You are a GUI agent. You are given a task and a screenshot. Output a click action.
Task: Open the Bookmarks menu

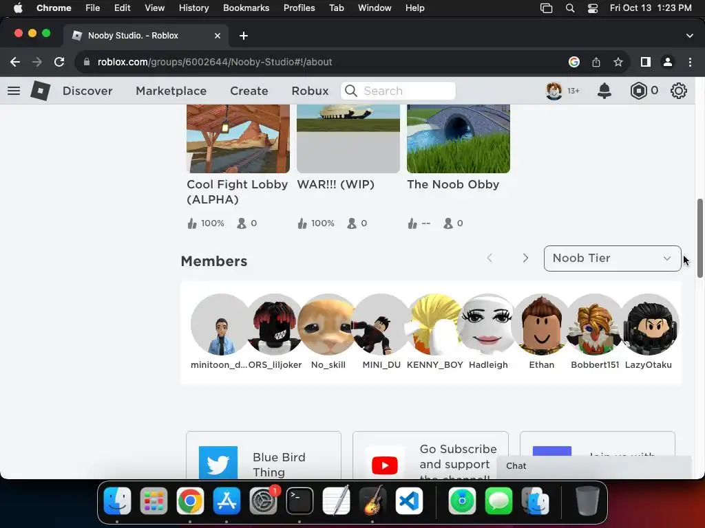246,8
